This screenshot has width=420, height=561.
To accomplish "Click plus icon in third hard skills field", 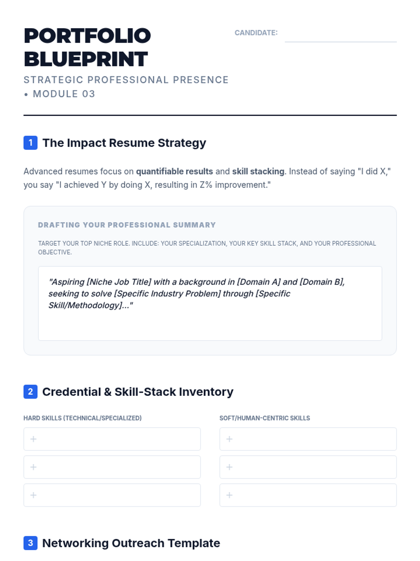I will click(x=33, y=495).
